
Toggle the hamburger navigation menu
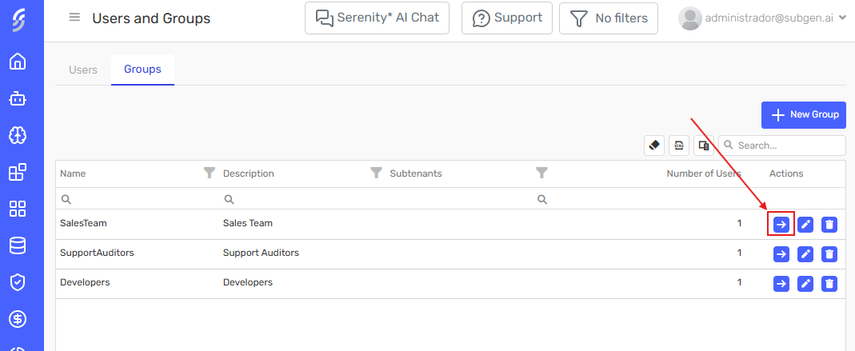74,18
